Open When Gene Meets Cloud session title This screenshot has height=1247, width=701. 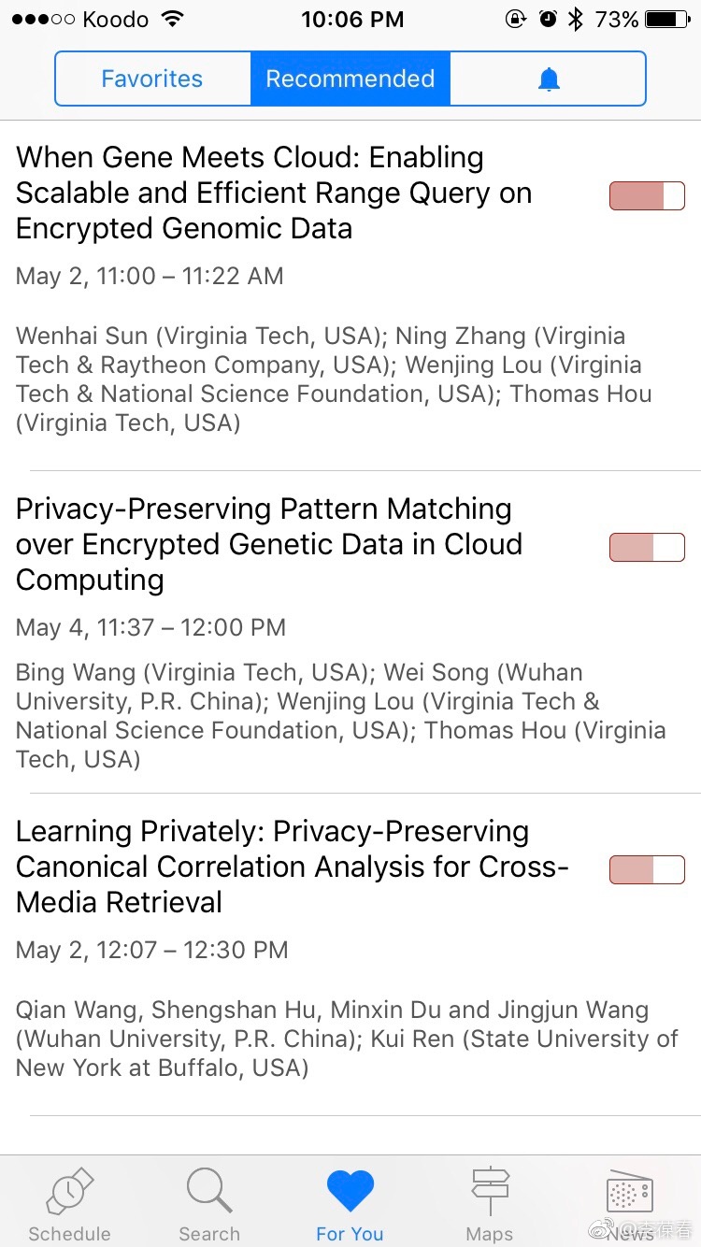tap(274, 193)
